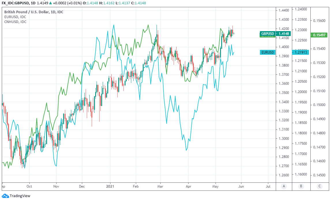Toggle the A scale button
The height and width of the screenshot is (200, 330).
(284, 186)
